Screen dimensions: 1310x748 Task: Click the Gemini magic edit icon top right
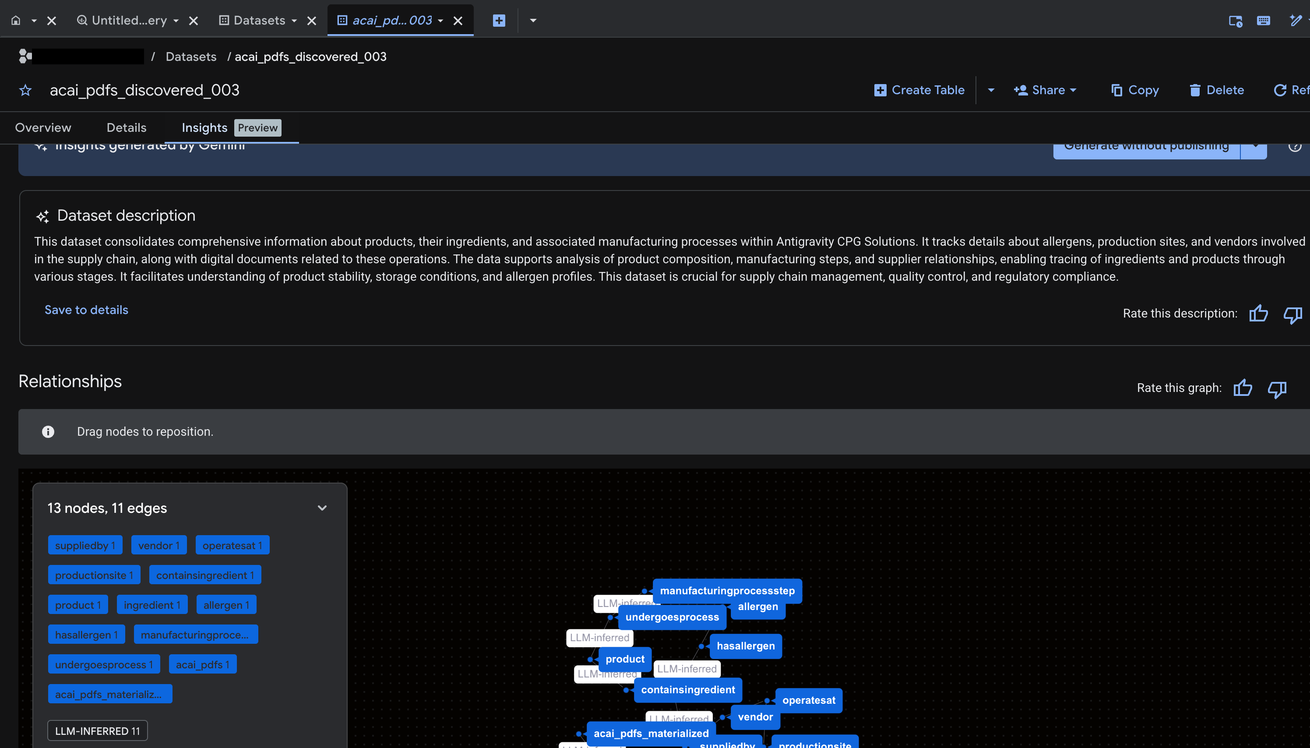(1299, 21)
